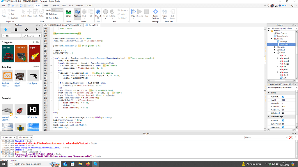Collapse the Game properties section
Image resolution: width=298 pixels, height=167 pixels.
coord(269,93)
